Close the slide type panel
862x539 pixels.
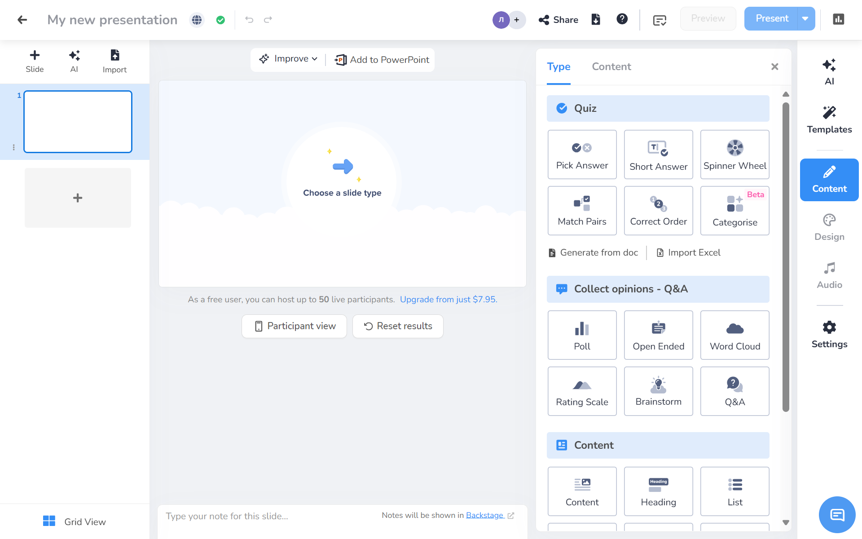coord(774,67)
